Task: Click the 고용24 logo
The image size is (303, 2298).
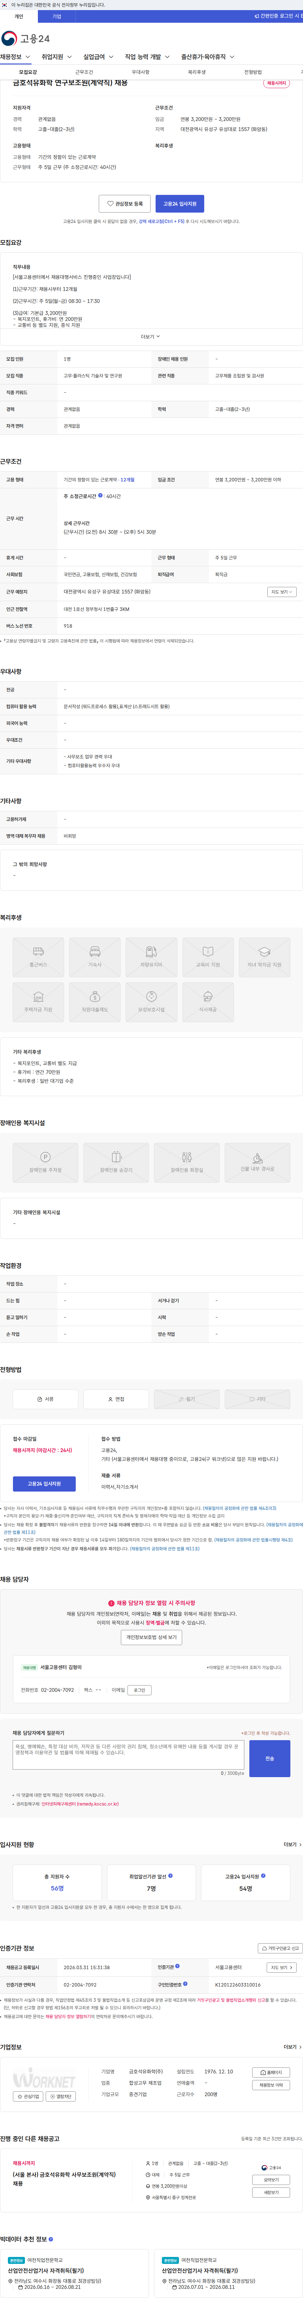Action: pos(25,38)
